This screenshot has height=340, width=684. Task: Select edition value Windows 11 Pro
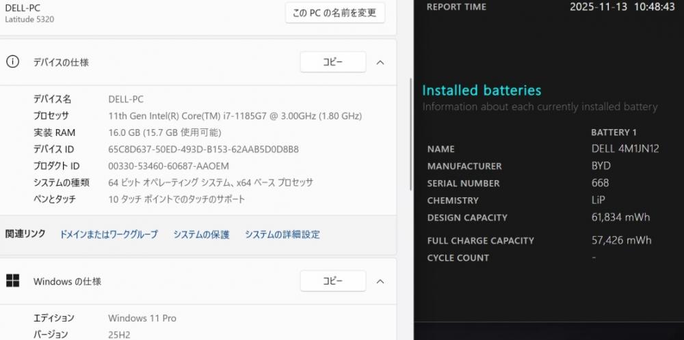pyautogui.click(x=142, y=318)
